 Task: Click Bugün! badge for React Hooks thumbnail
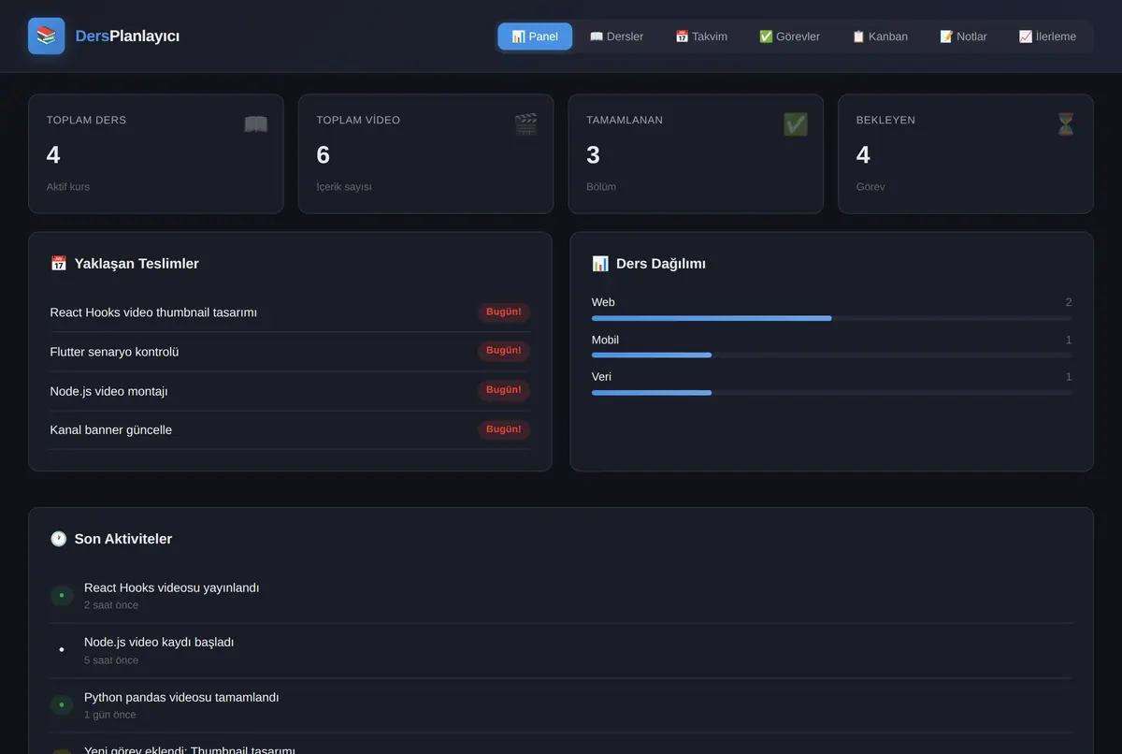coord(504,312)
